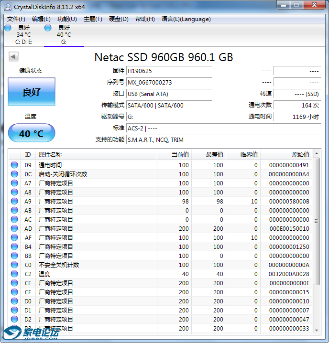Click status orb for attribute 09 通电时间
329x343 pixels.
[x=14, y=165]
